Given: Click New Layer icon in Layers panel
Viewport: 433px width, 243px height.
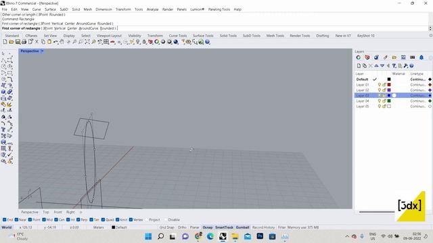Looking at the screenshot, I should click(x=359, y=66).
